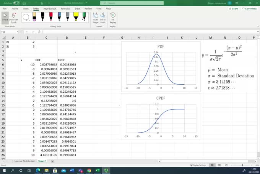
Task: Activate the Select input mode tool
Action: point(5,18)
